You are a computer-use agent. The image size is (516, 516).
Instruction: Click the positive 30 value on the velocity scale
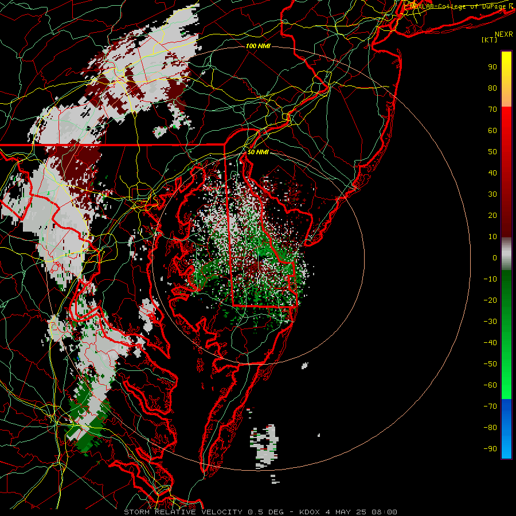[x=492, y=194]
